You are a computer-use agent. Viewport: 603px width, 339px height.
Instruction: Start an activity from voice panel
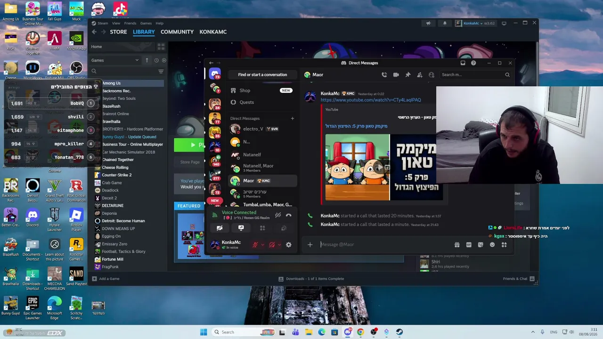(x=262, y=228)
